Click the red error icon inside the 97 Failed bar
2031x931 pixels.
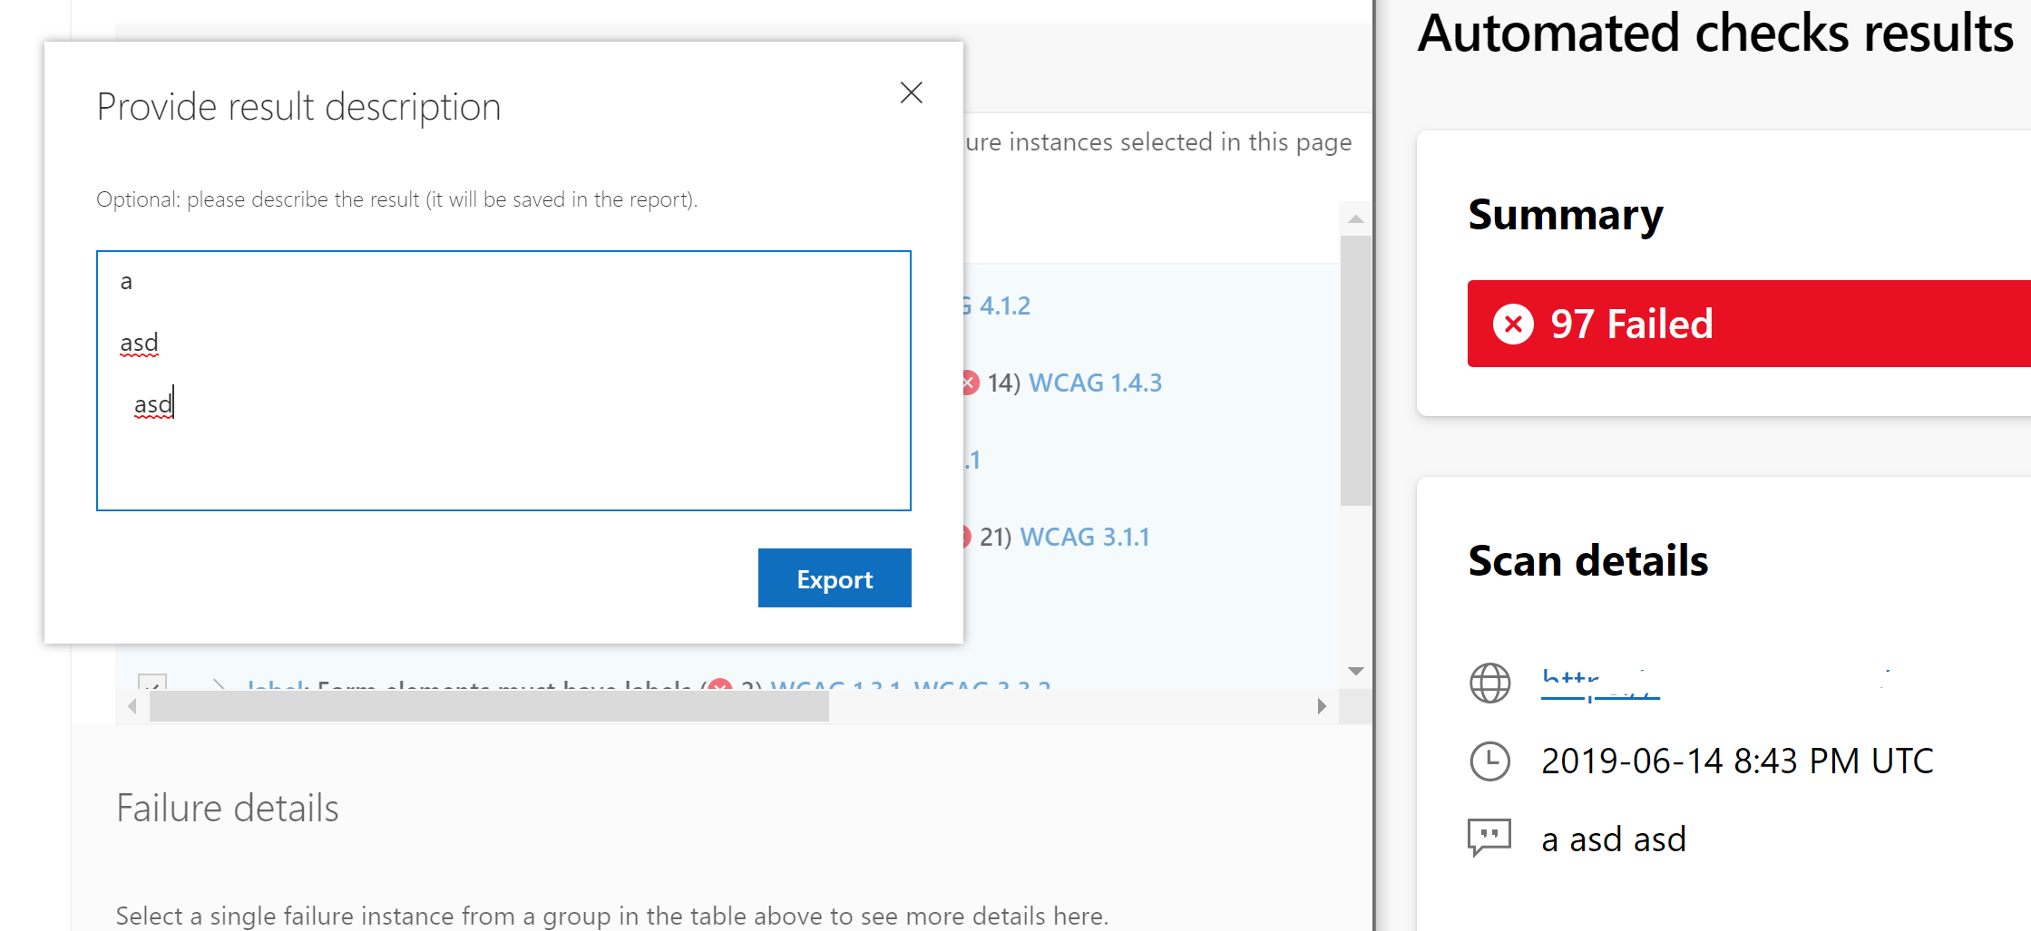[x=1512, y=324]
